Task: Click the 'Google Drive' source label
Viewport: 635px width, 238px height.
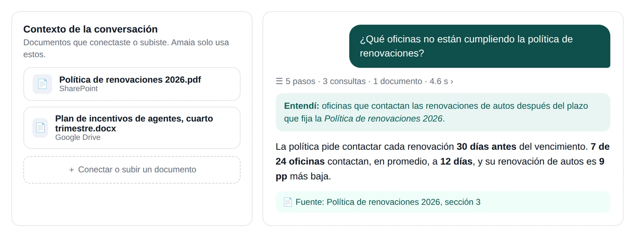Action: click(x=78, y=137)
